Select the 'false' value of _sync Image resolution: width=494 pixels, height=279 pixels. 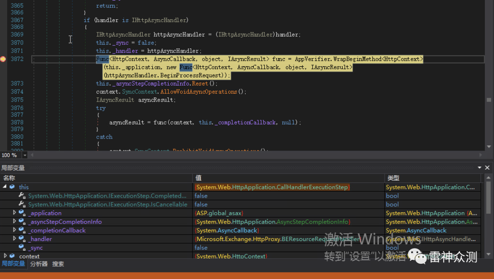coord(288,247)
